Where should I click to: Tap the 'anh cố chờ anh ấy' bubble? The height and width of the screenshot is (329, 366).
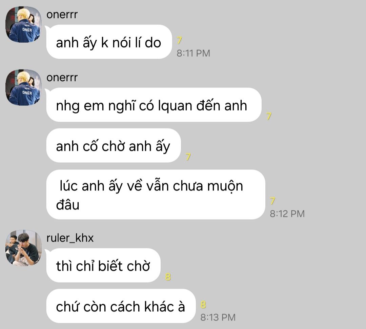coord(114,145)
